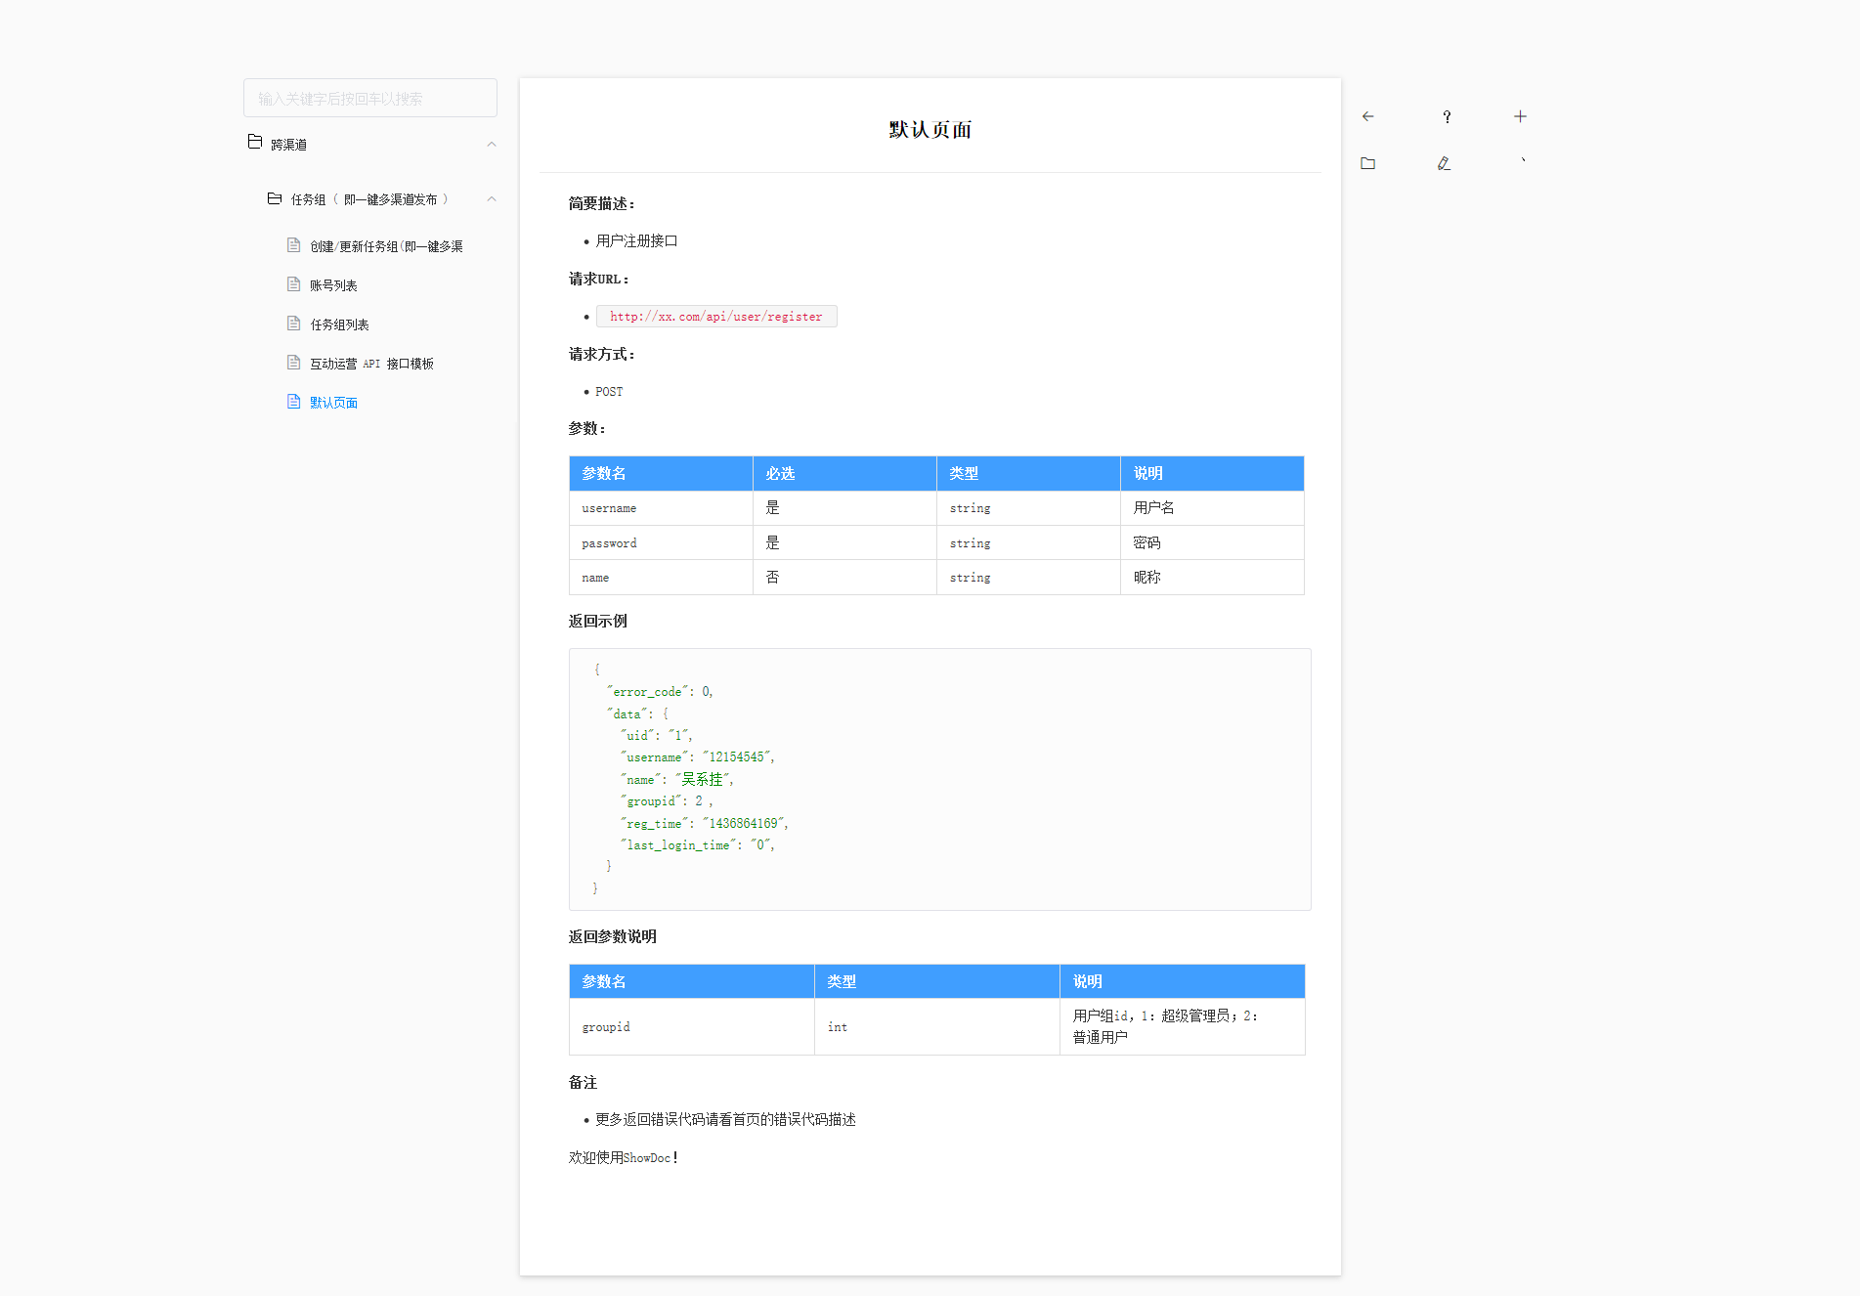1860x1296 pixels.
Task: Click the 跨渠道 folder icon
Action: tap(255, 143)
